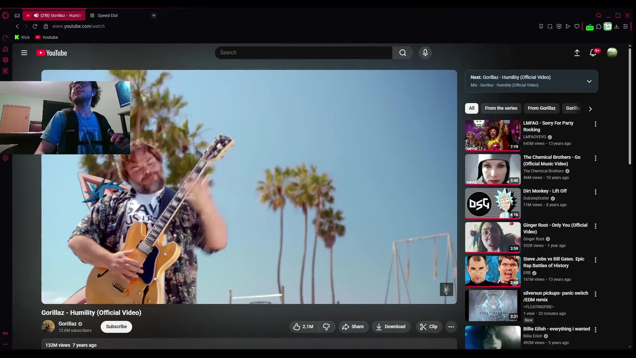Open sidebar setup three dots

(x=5, y=344)
